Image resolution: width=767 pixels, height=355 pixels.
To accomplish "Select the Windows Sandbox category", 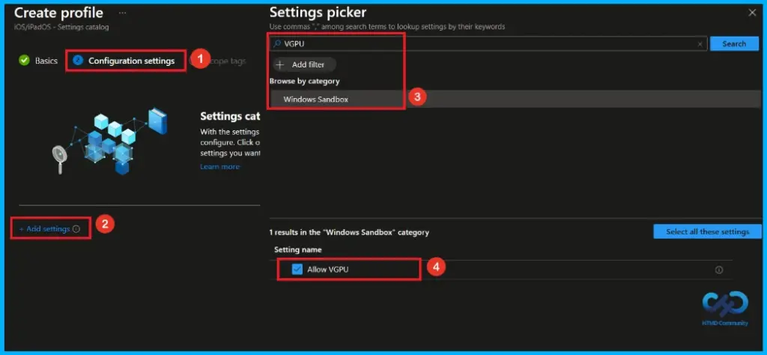I will pyautogui.click(x=515, y=100).
